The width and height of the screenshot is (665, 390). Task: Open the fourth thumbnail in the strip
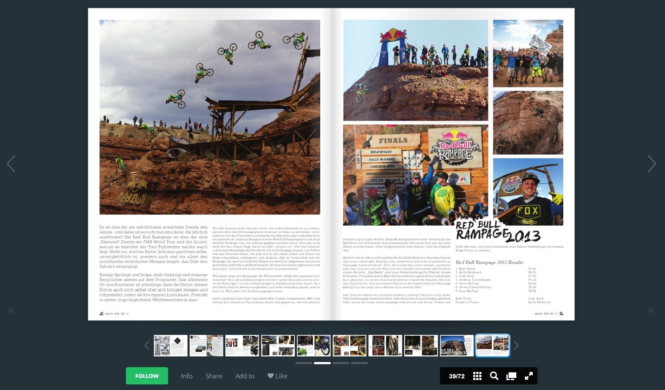278,345
